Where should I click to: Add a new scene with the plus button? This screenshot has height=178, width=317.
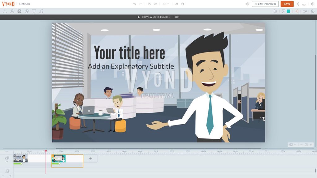(x=90, y=159)
